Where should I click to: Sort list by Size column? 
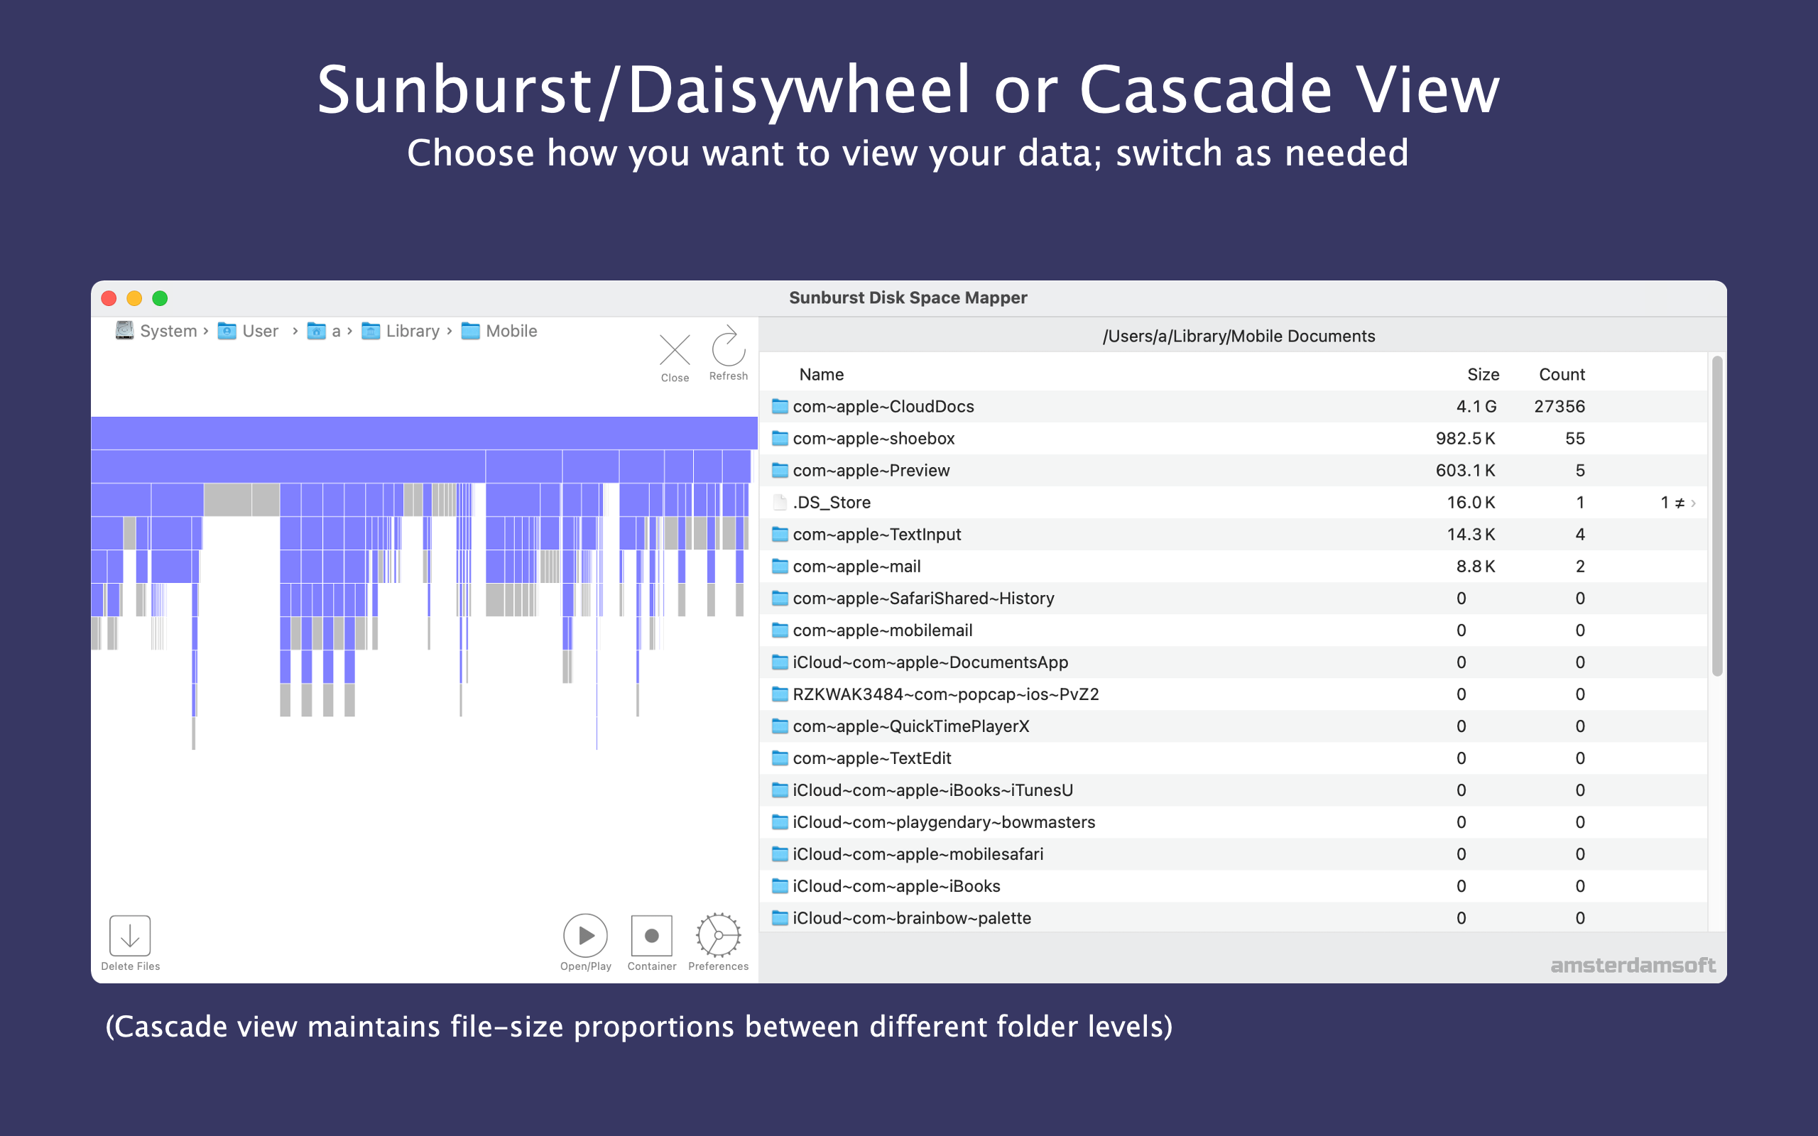pos(1483,374)
